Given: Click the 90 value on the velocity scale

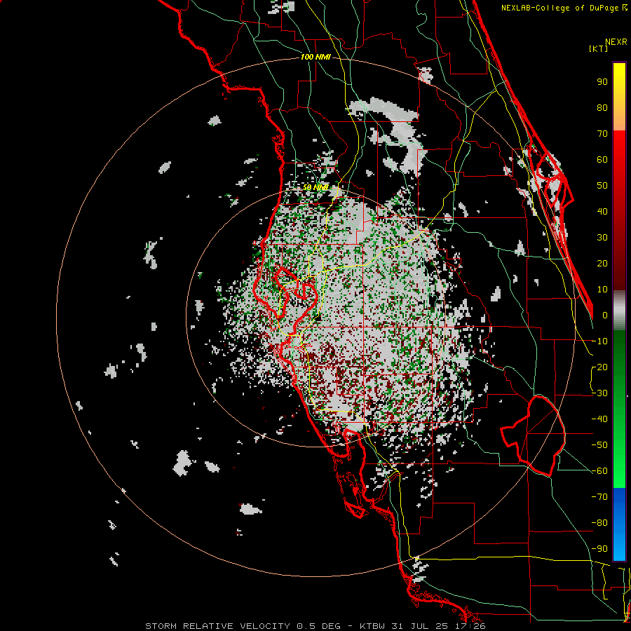Looking at the screenshot, I should pos(602,82).
